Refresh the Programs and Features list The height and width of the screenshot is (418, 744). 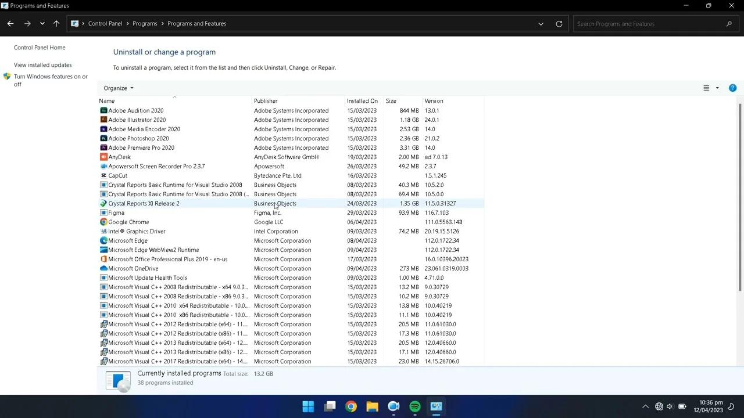coord(559,24)
